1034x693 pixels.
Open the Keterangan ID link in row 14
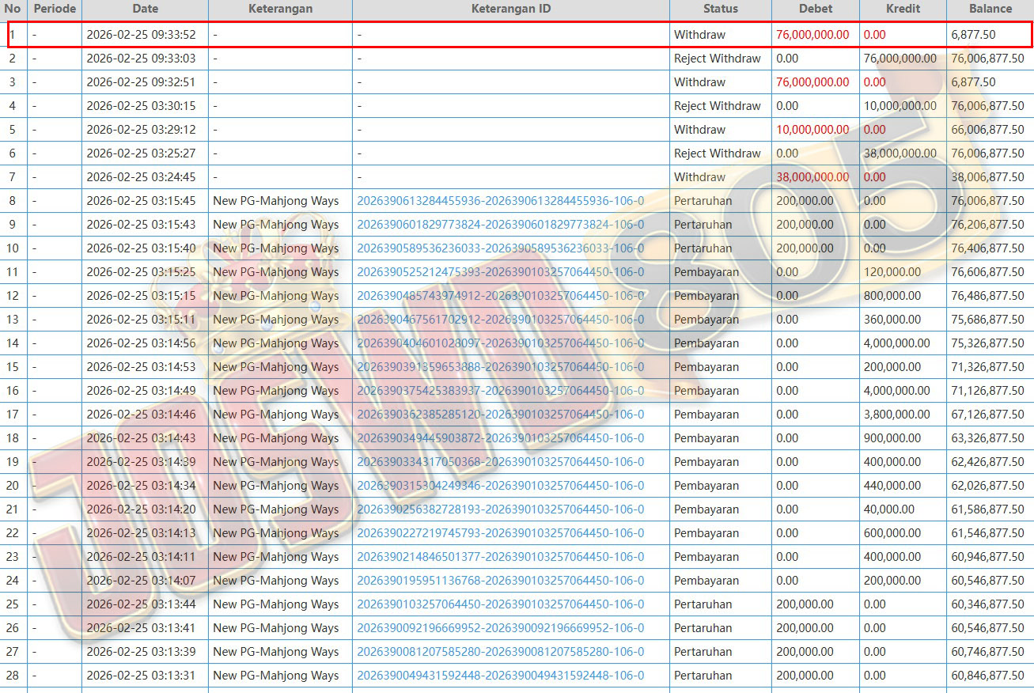tap(500, 343)
